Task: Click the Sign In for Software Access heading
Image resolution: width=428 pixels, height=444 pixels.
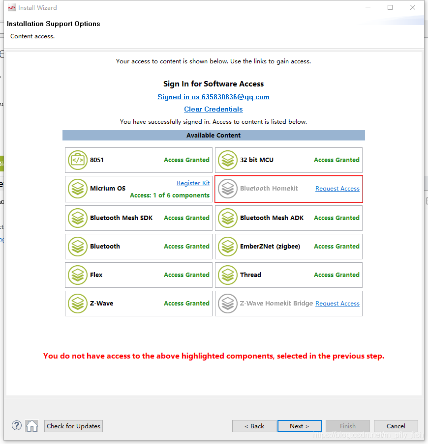Action: pos(214,84)
